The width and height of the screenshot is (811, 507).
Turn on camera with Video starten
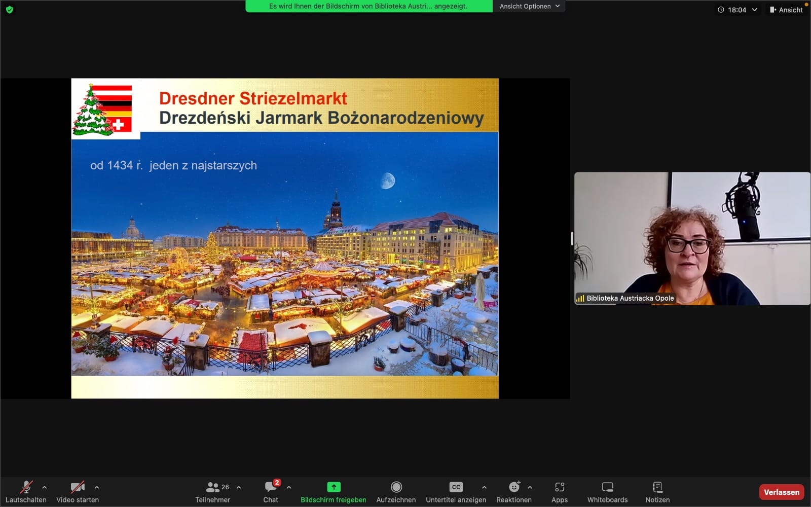(x=78, y=492)
